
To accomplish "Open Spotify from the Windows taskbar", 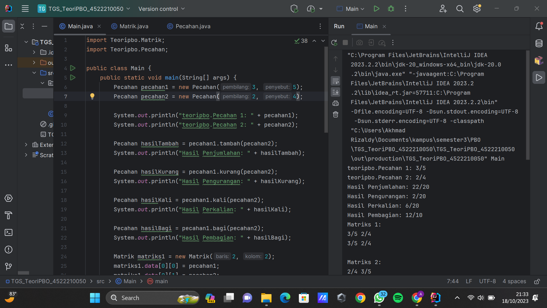I will [398, 298].
